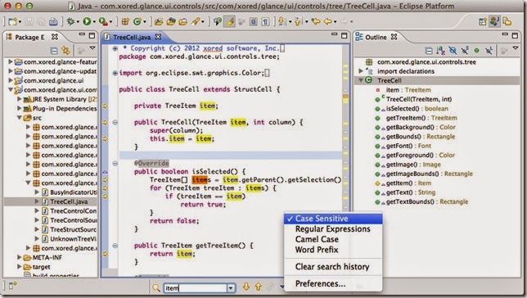This screenshot has width=527, height=298.
Task: Collapse All in Package Explorer toolbar
Action: click(x=54, y=51)
